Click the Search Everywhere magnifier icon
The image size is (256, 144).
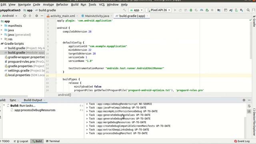click(x=248, y=10)
